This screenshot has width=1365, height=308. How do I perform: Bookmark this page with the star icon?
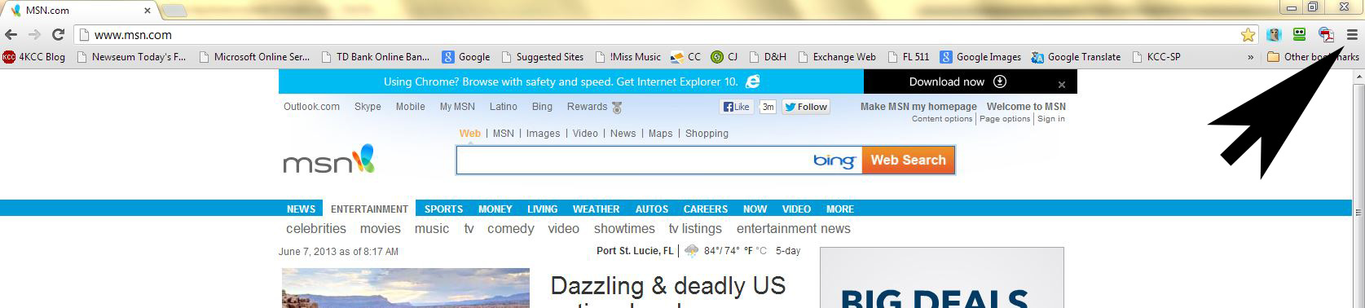tap(1248, 35)
